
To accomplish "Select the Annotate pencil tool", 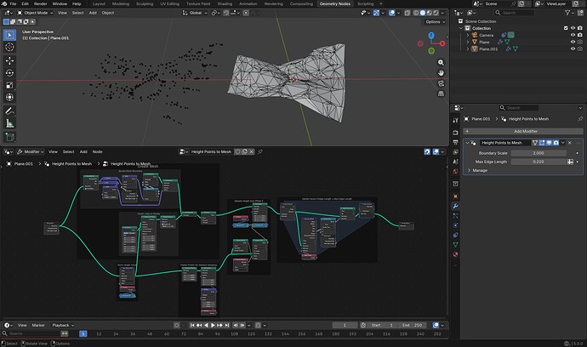I will click(x=9, y=111).
